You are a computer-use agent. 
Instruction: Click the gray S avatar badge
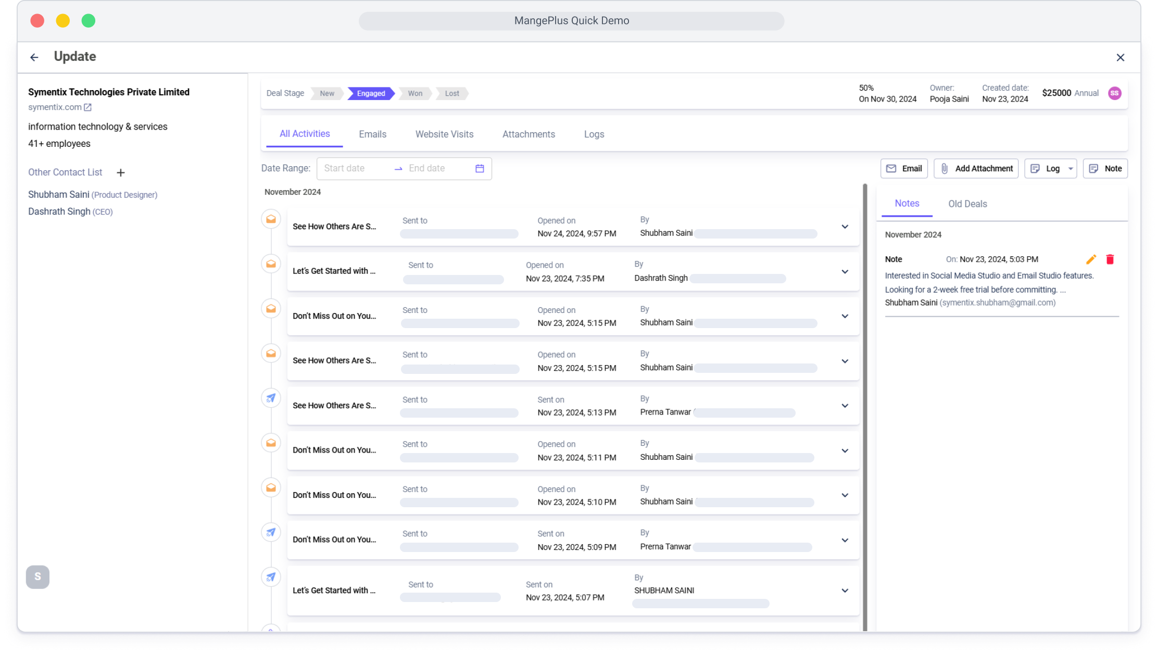coord(37,577)
